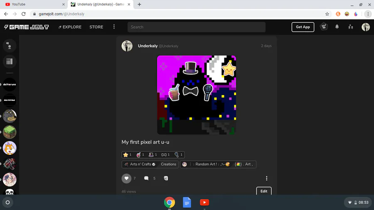Open the STORE section
The image size is (374, 210).
pyautogui.click(x=96, y=27)
